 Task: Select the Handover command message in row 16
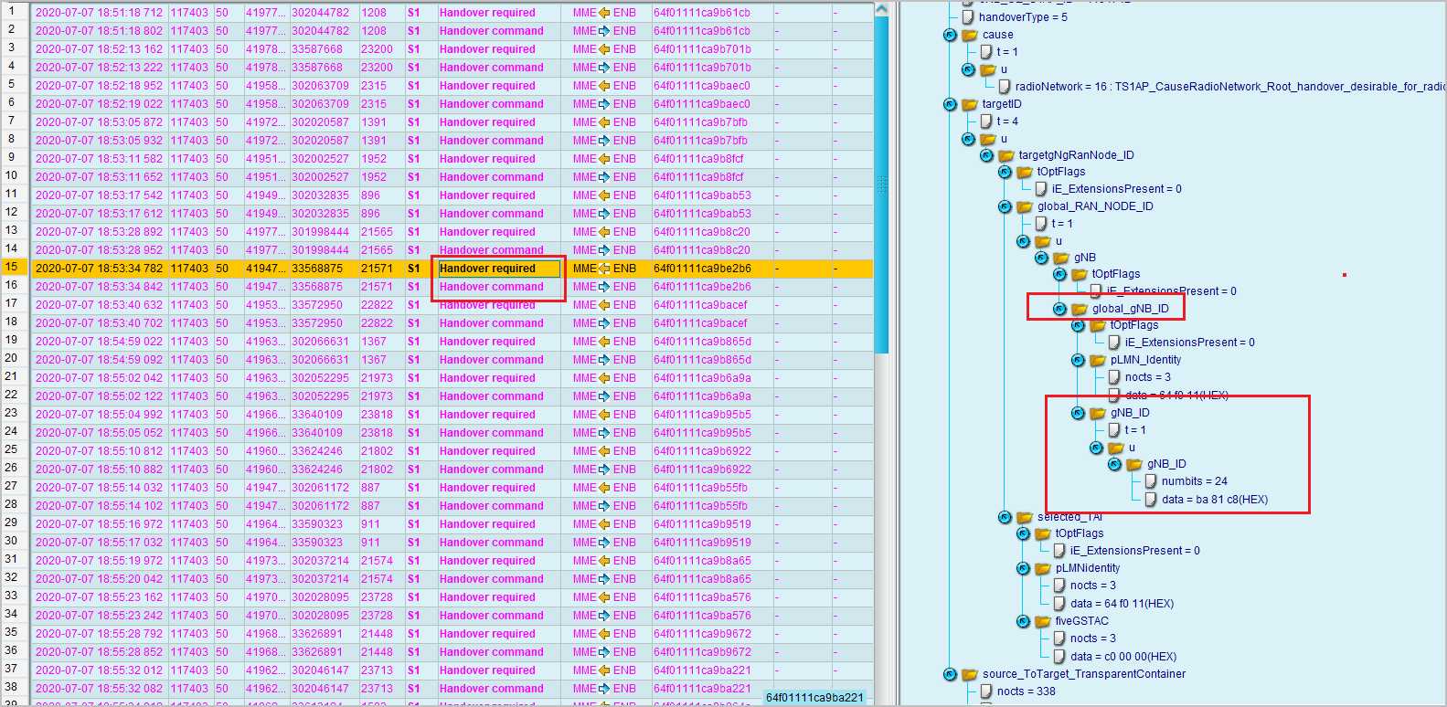(x=491, y=287)
